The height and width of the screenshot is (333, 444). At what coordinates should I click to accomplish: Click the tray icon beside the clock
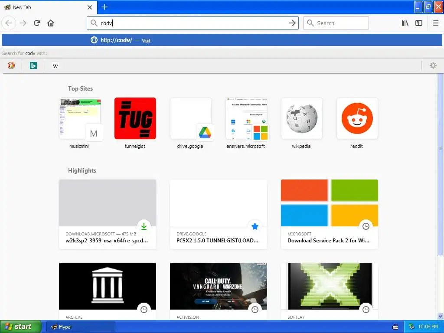point(411,327)
